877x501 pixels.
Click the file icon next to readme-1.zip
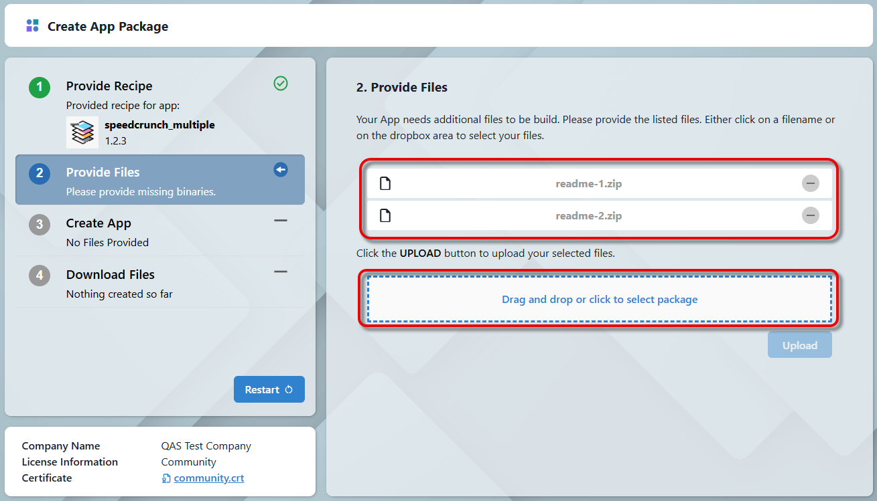[x=385, y=183]
